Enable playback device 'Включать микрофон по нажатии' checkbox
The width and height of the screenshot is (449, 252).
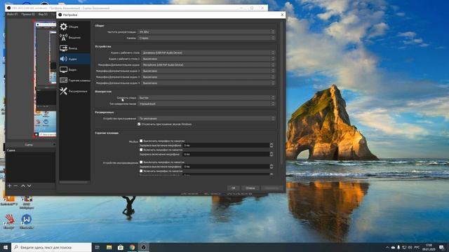pyautogui.click(x=141, y=171)
